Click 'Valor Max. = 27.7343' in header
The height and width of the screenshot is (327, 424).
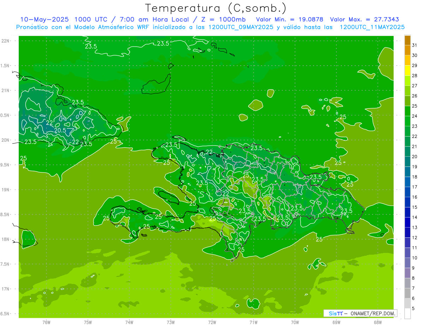(x=365, y=19)
